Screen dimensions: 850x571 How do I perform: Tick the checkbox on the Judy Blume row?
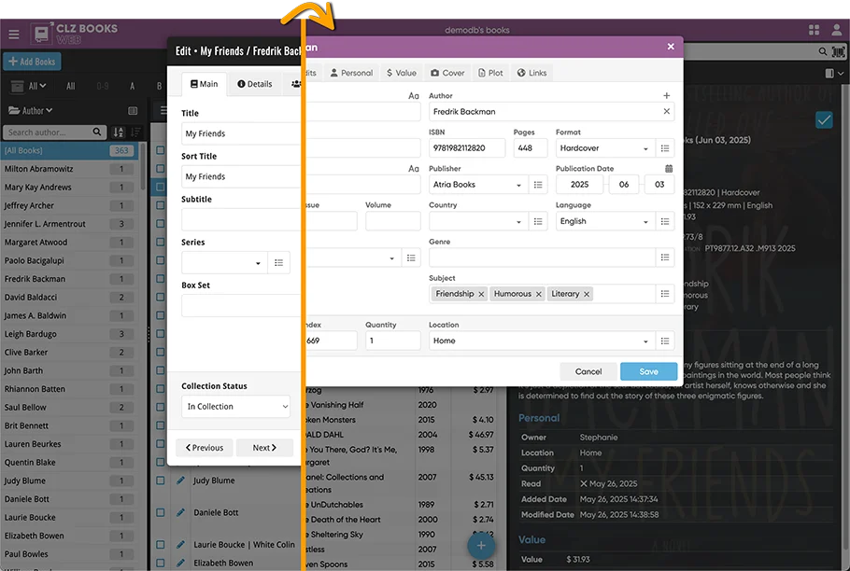coord(161,480)
